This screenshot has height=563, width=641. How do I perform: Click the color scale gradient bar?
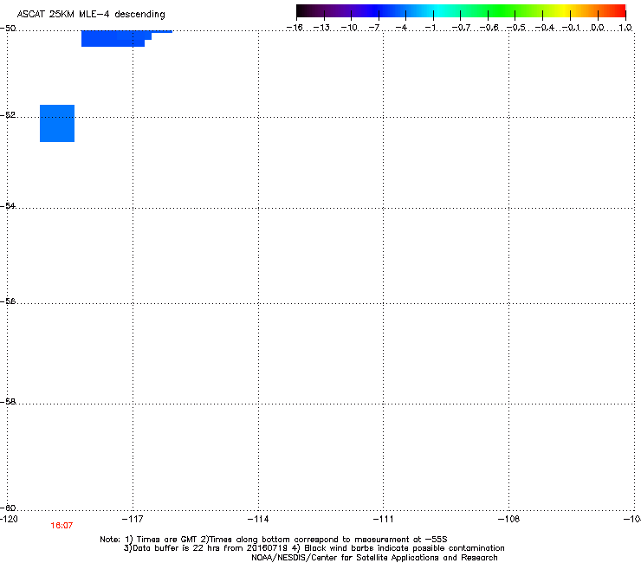coord(461,11)
